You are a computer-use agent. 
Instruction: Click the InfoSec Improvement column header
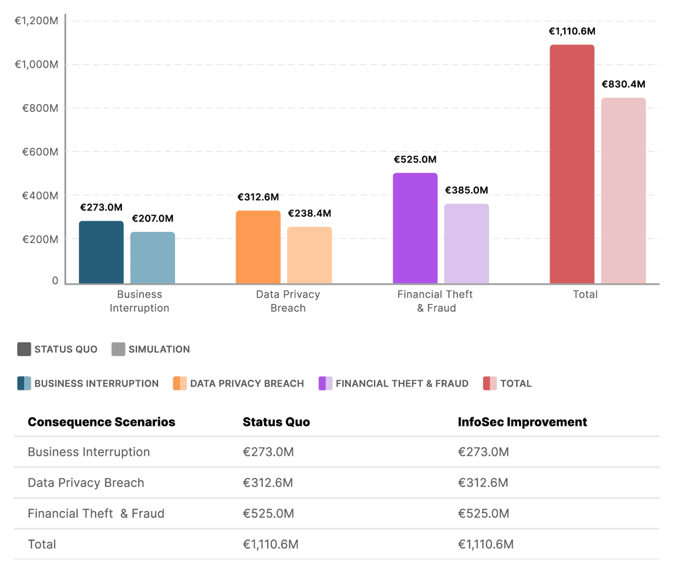point(522,422)
